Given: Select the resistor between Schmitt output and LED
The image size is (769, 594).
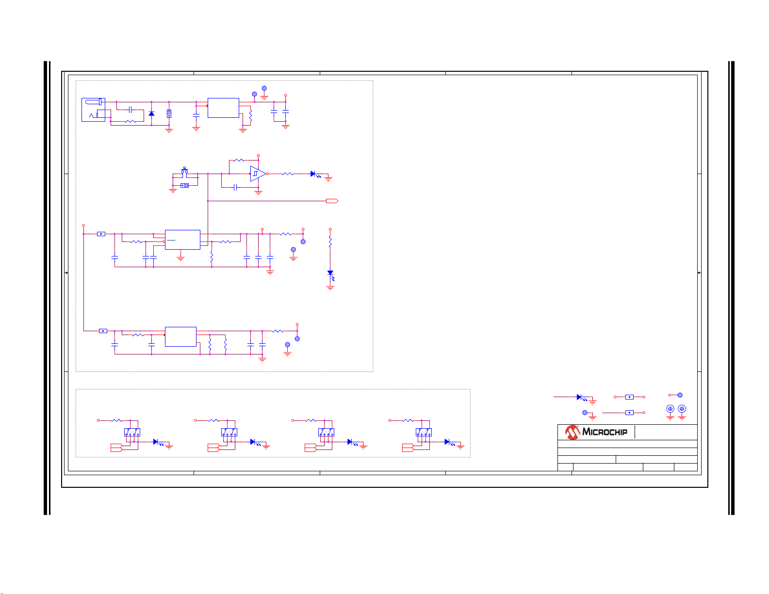Looking at the screenshot, I should click(x=288, y=174).
